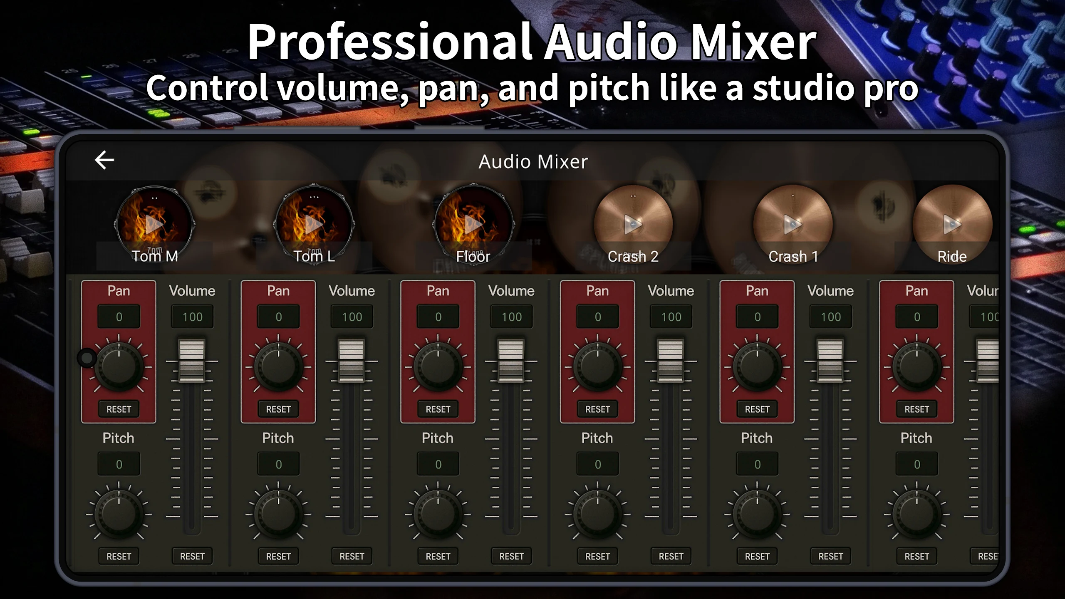Reset the Tom L pitch value
The image size is (1065, 599).
(278, 557)
